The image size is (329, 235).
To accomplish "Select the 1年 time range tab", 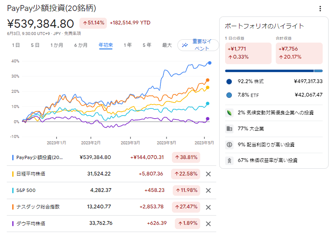I will click(x=127, y=45).
